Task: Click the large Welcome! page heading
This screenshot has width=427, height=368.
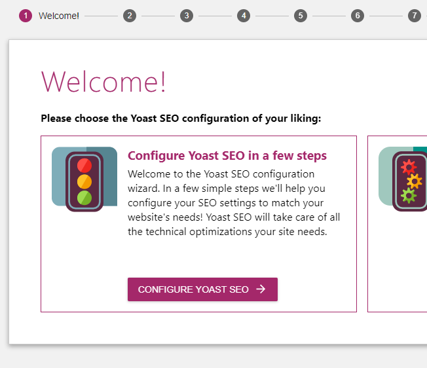Action: pos(103,82)
